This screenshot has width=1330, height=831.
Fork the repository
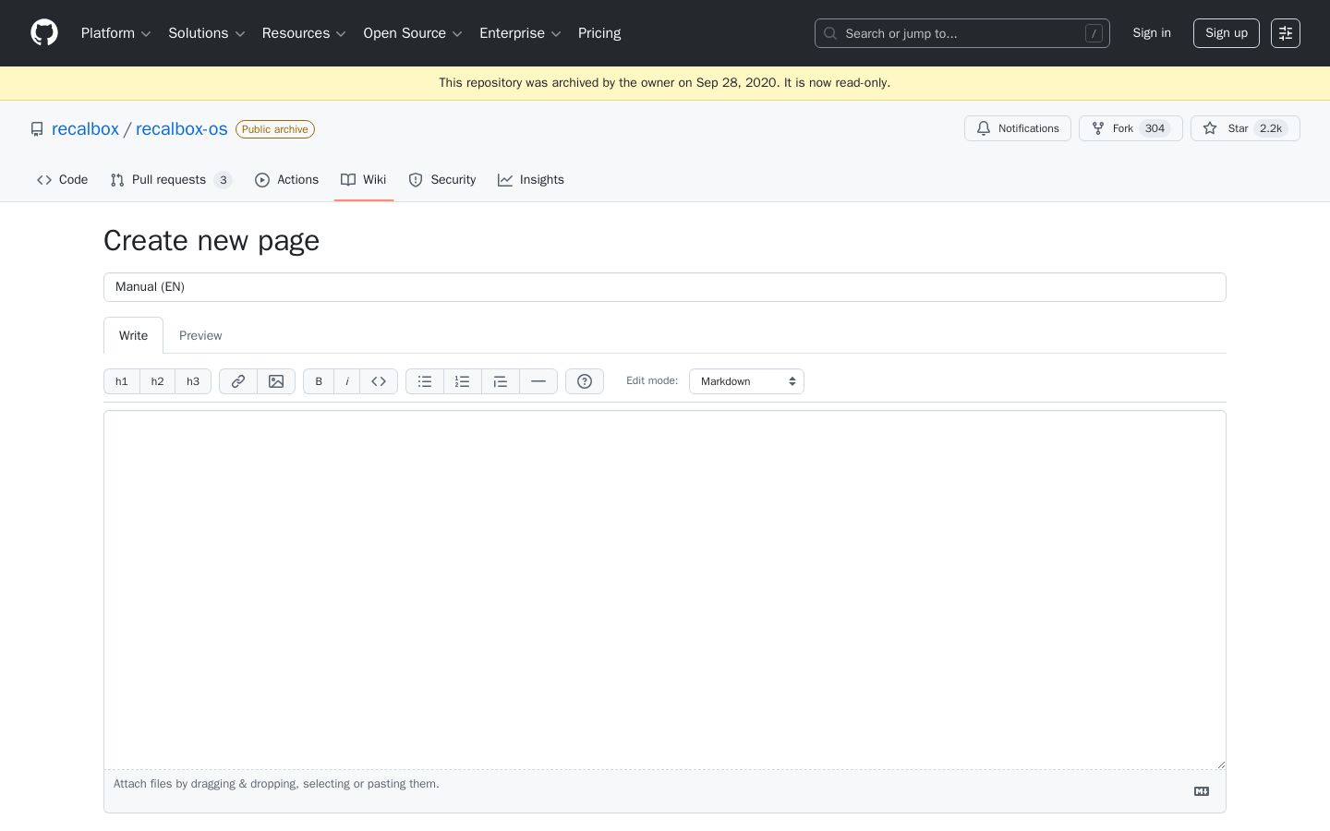(1130, 128)
